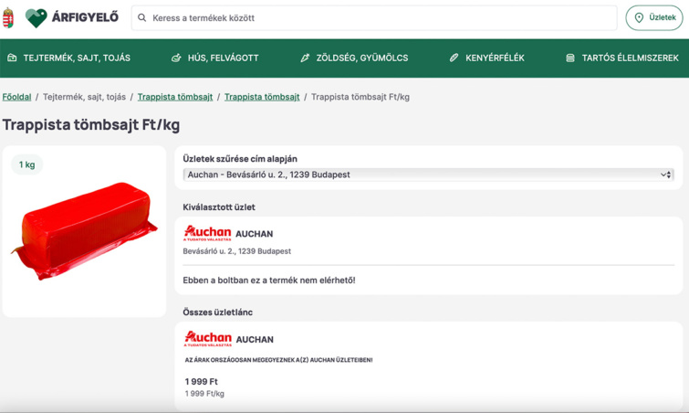
Task: Go to Főoldal breadcrumb link
Action: click(16, 97)
